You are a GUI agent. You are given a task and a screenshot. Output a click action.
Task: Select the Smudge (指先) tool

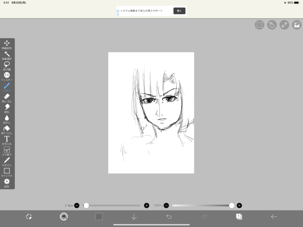(x=7, y=108)
